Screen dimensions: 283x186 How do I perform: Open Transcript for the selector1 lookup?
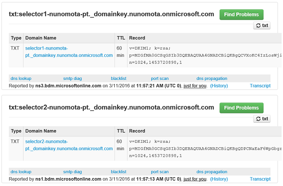(260, 86)
